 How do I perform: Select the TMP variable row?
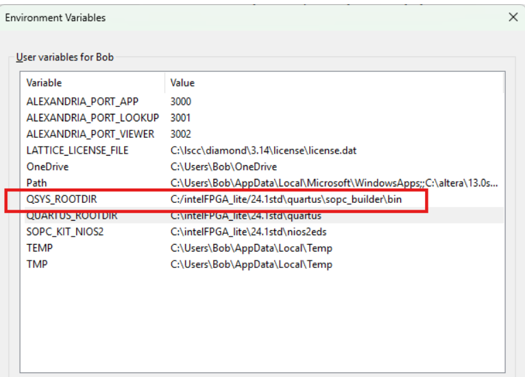click(x=36, y=265)
